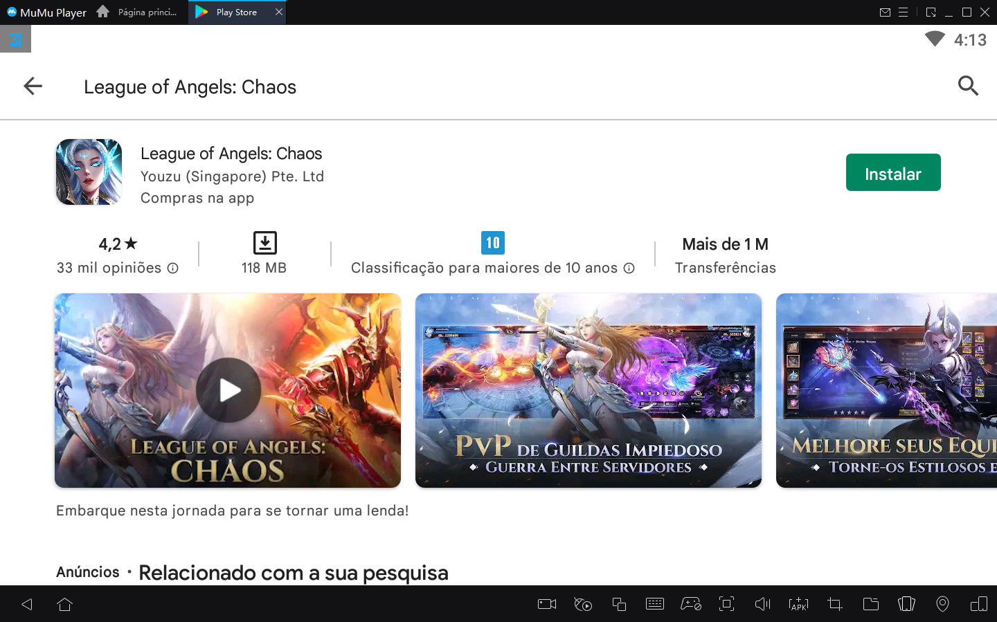Open info icon beside age classification text
The image size is (997, 622).
coord(629,268)
